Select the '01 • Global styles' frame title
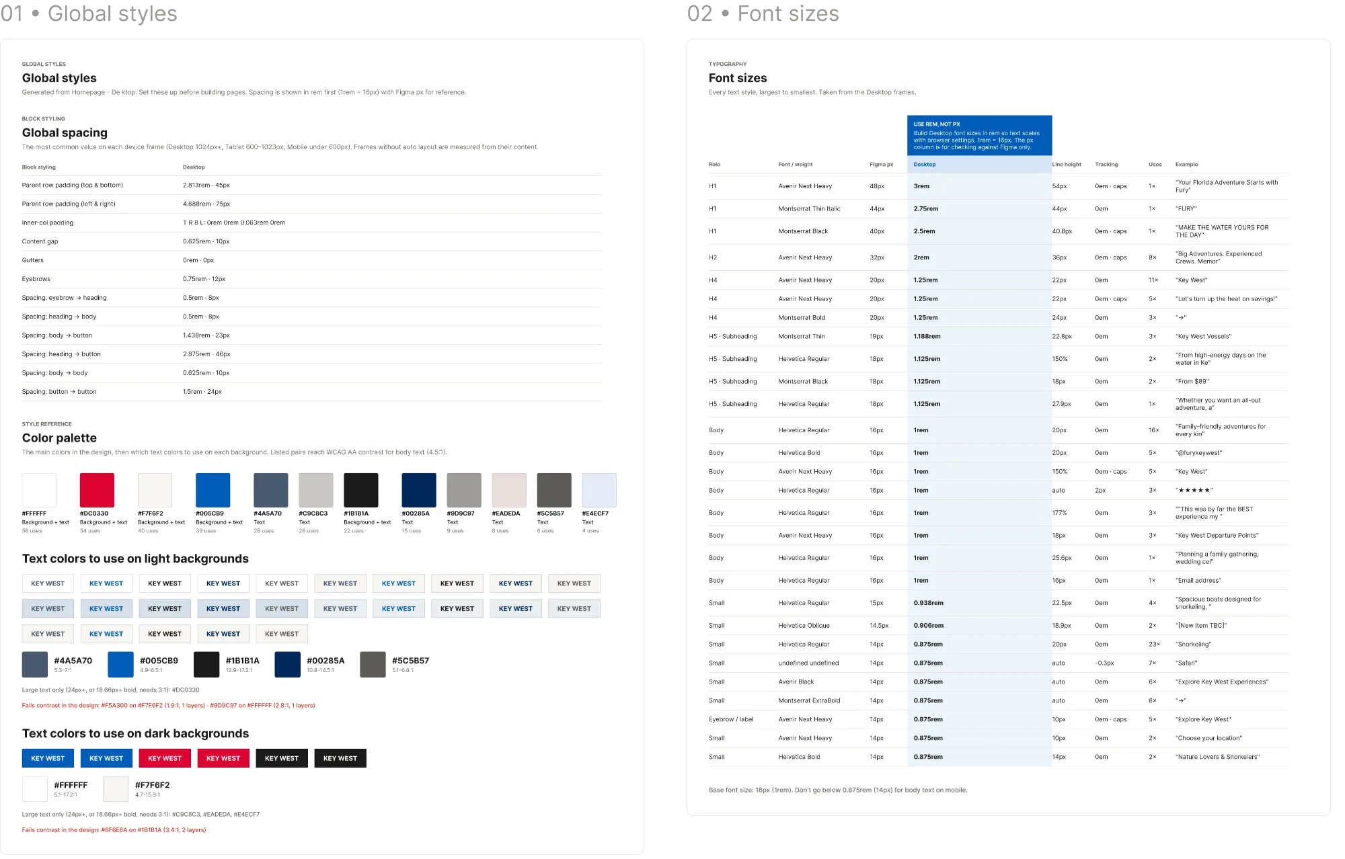Image resolution: width=1345 pixels, height=859 pixels. [x=89, y=13]
